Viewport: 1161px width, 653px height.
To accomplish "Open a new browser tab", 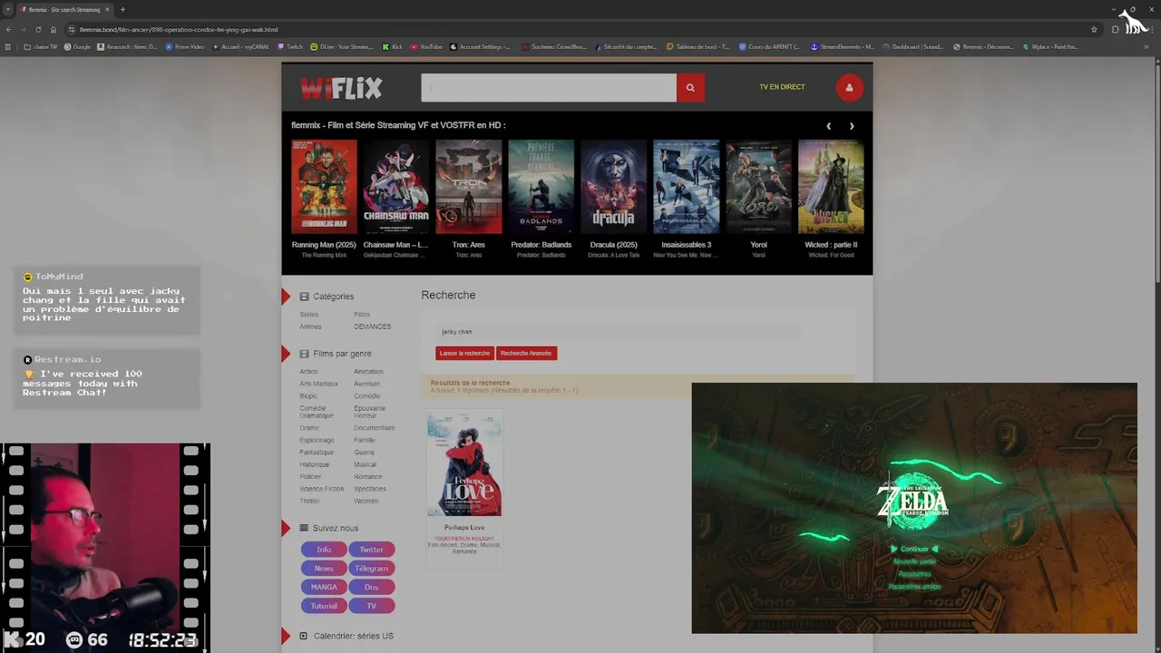I will click(x=122, y=10).
